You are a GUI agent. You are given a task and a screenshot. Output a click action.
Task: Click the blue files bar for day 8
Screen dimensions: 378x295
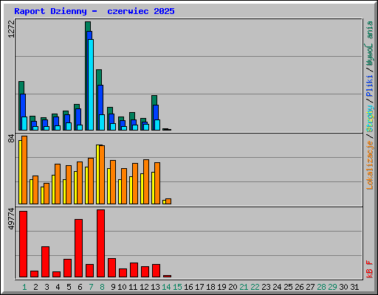tap(100, 100)
